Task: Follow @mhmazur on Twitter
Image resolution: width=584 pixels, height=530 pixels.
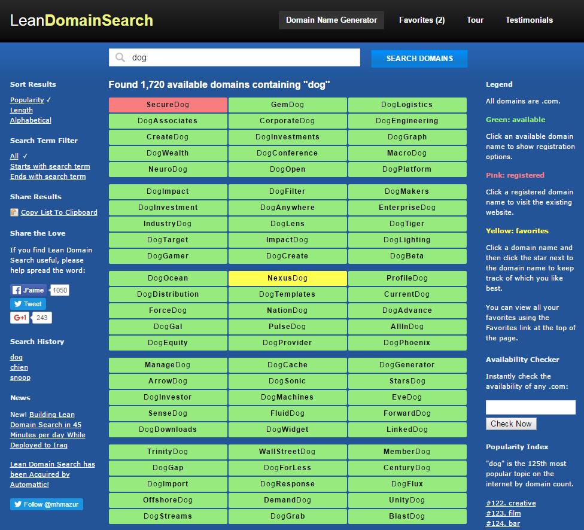Action: tap(47, 504)
